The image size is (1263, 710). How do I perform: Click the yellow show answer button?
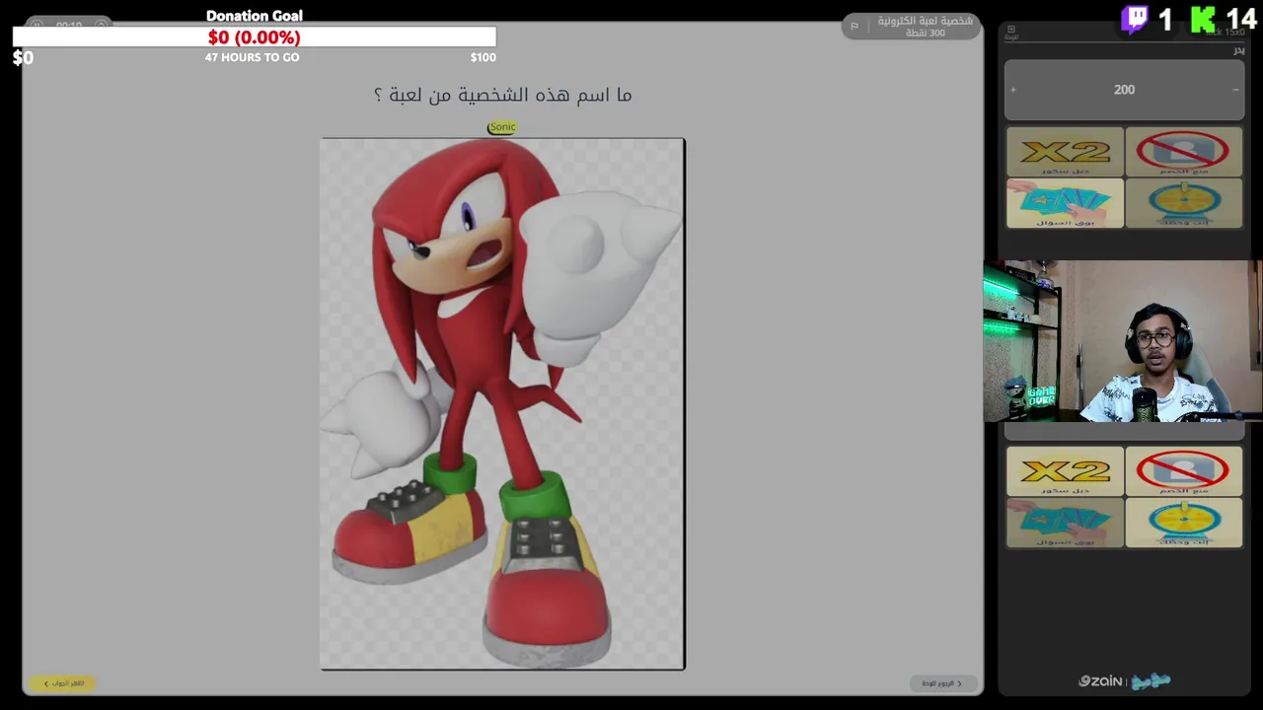pyautogui.click(x=62, y=683)
